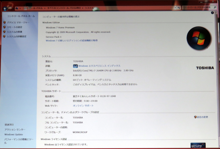Viewport: 220px width, 149px height.
Task: Open リモートの設定 from the sidebar
Action: (x=15, y=27)
